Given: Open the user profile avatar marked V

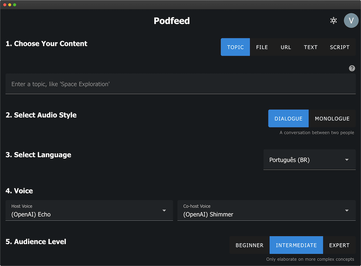Looking at the screenshot, I should click(351, 20).
